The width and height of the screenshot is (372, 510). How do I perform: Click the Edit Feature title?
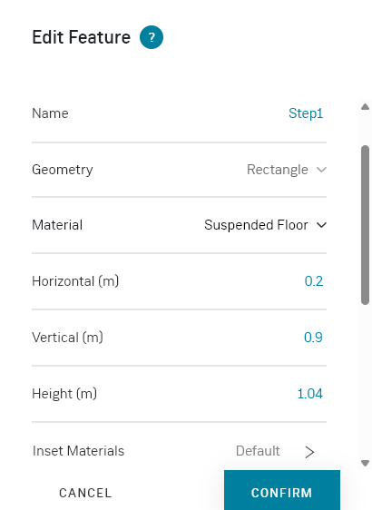click(x=82, y=37)
